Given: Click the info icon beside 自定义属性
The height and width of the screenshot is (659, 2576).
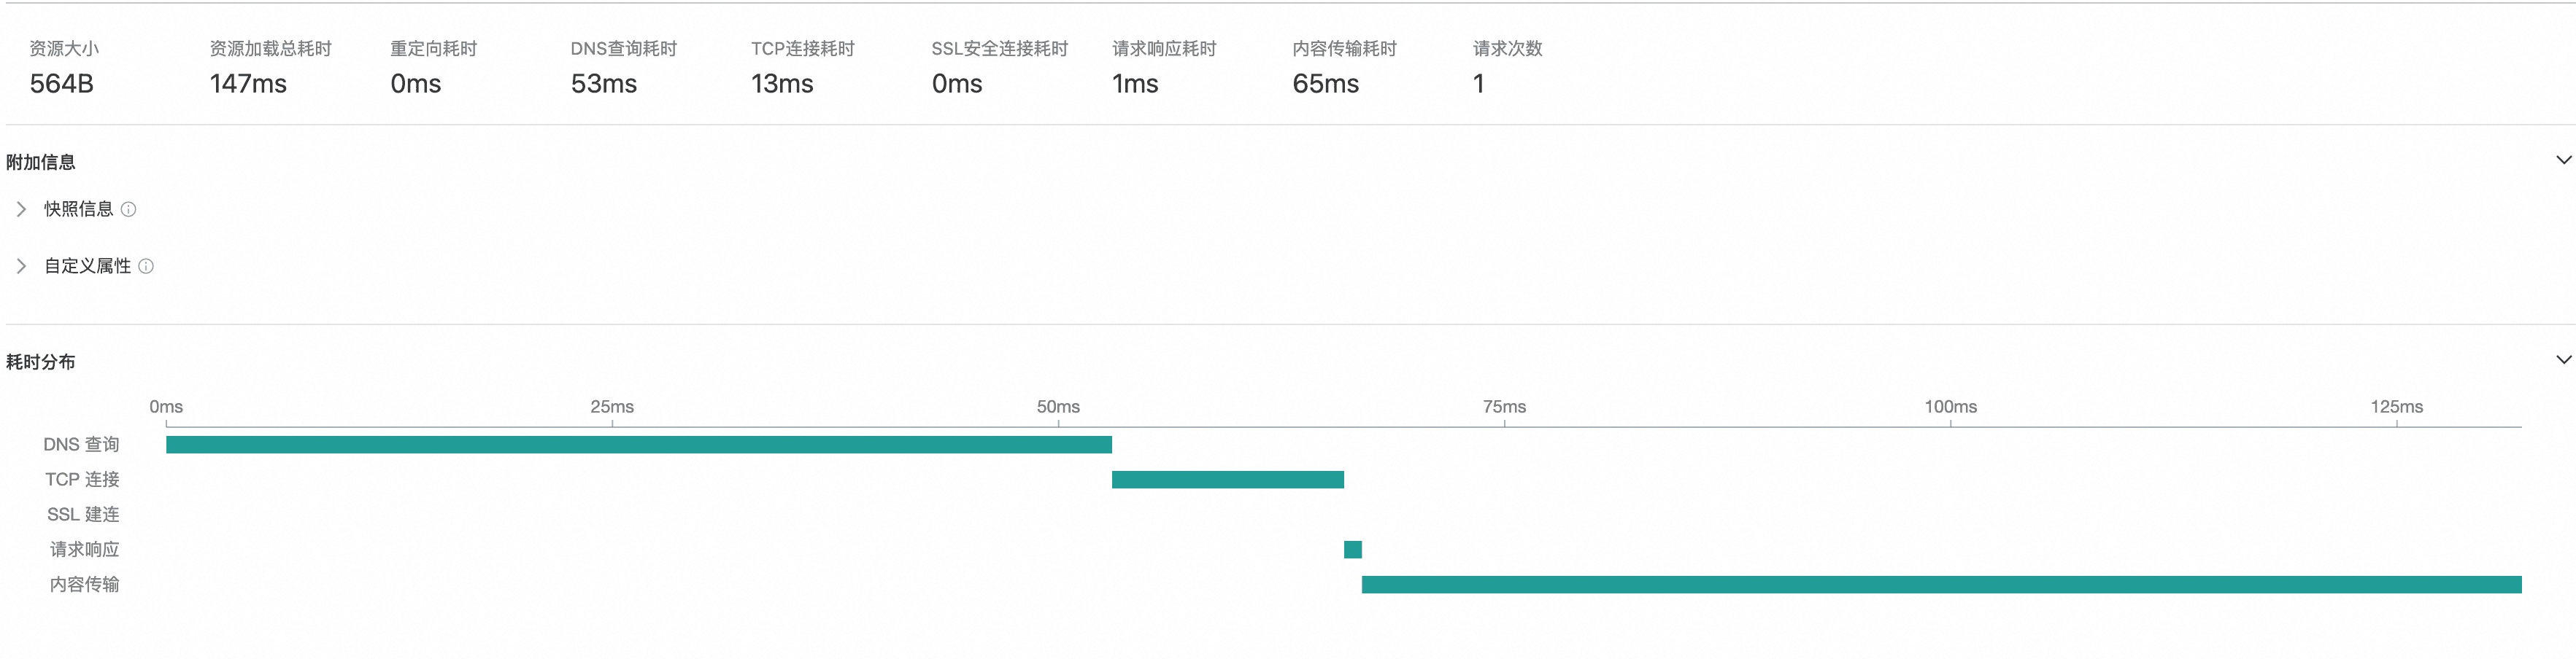Looking at the screenshot, I should coord(146,265).
